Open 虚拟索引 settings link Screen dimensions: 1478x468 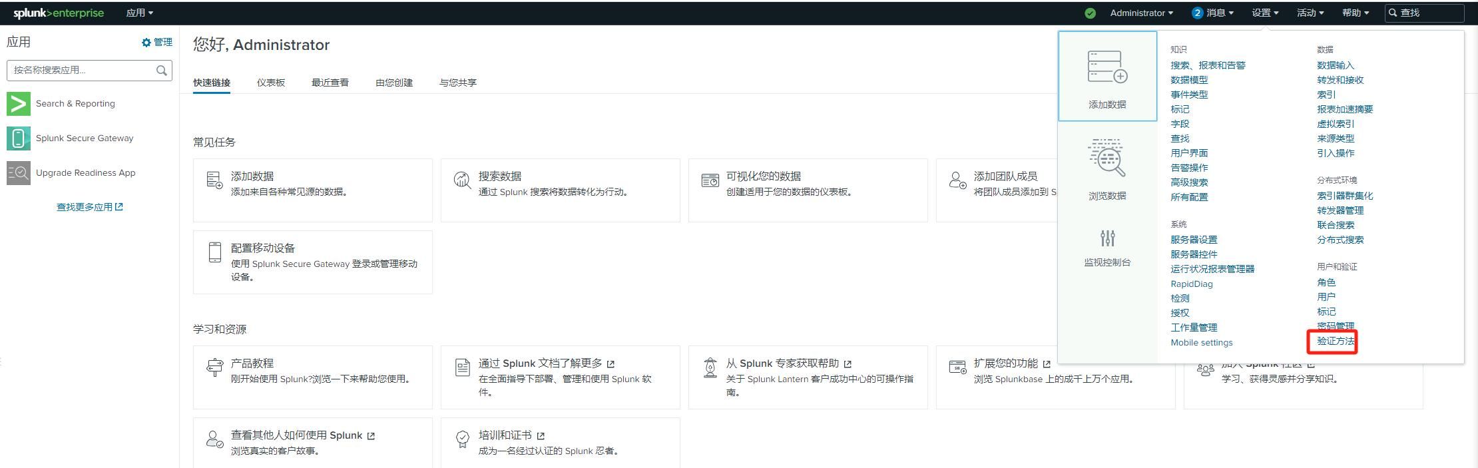pos(1336,124)
